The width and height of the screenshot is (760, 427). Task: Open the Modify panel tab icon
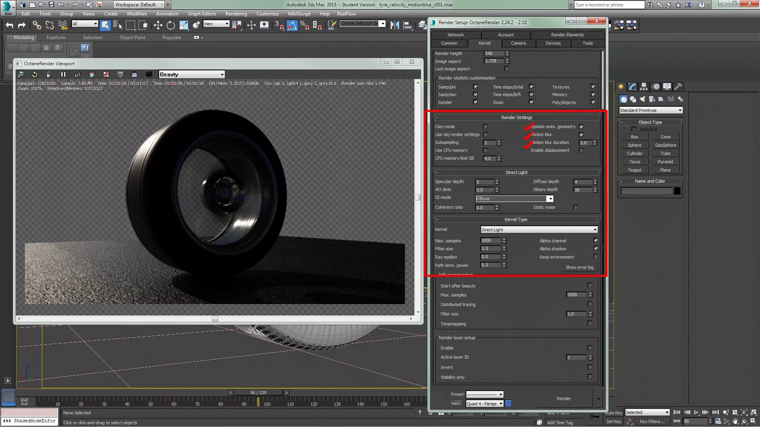[633, 87]
